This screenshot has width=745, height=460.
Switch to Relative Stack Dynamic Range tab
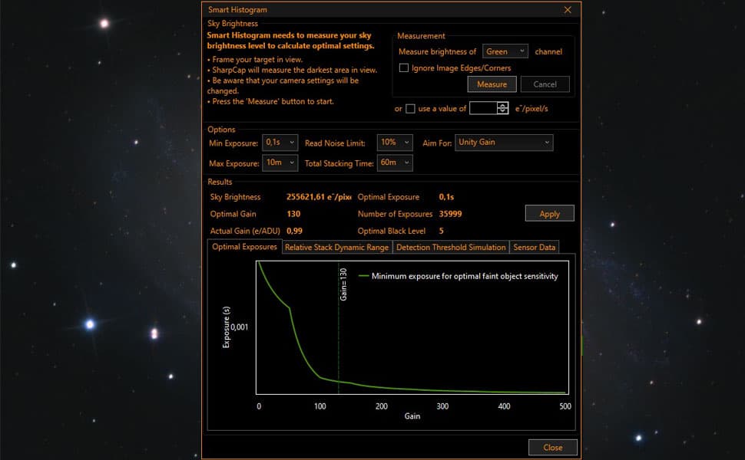point(336,247)
